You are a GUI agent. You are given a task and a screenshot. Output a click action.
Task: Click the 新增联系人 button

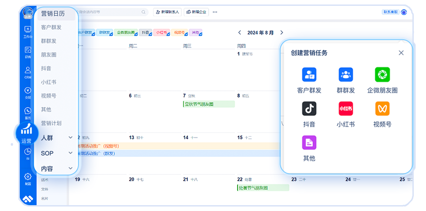click(167, 12)
